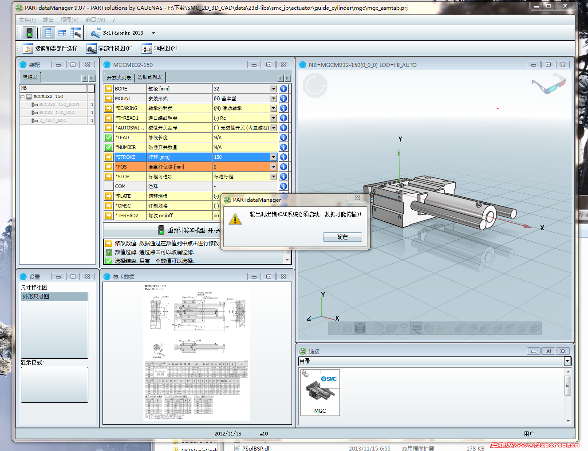Click the table view icon in toolbar
588x451 pixels.
click(48, 33)
